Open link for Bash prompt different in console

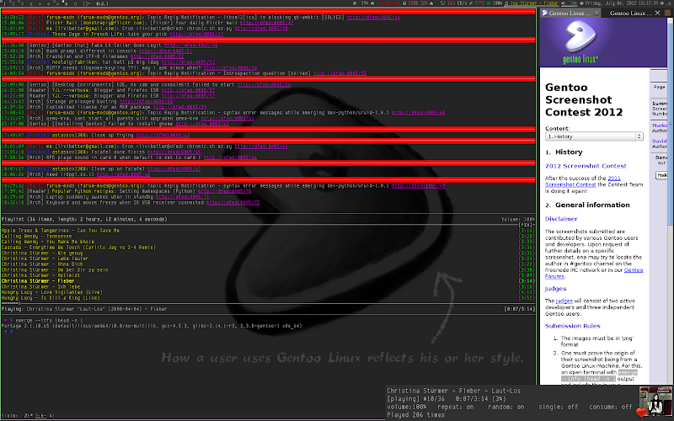pos(165,51)
